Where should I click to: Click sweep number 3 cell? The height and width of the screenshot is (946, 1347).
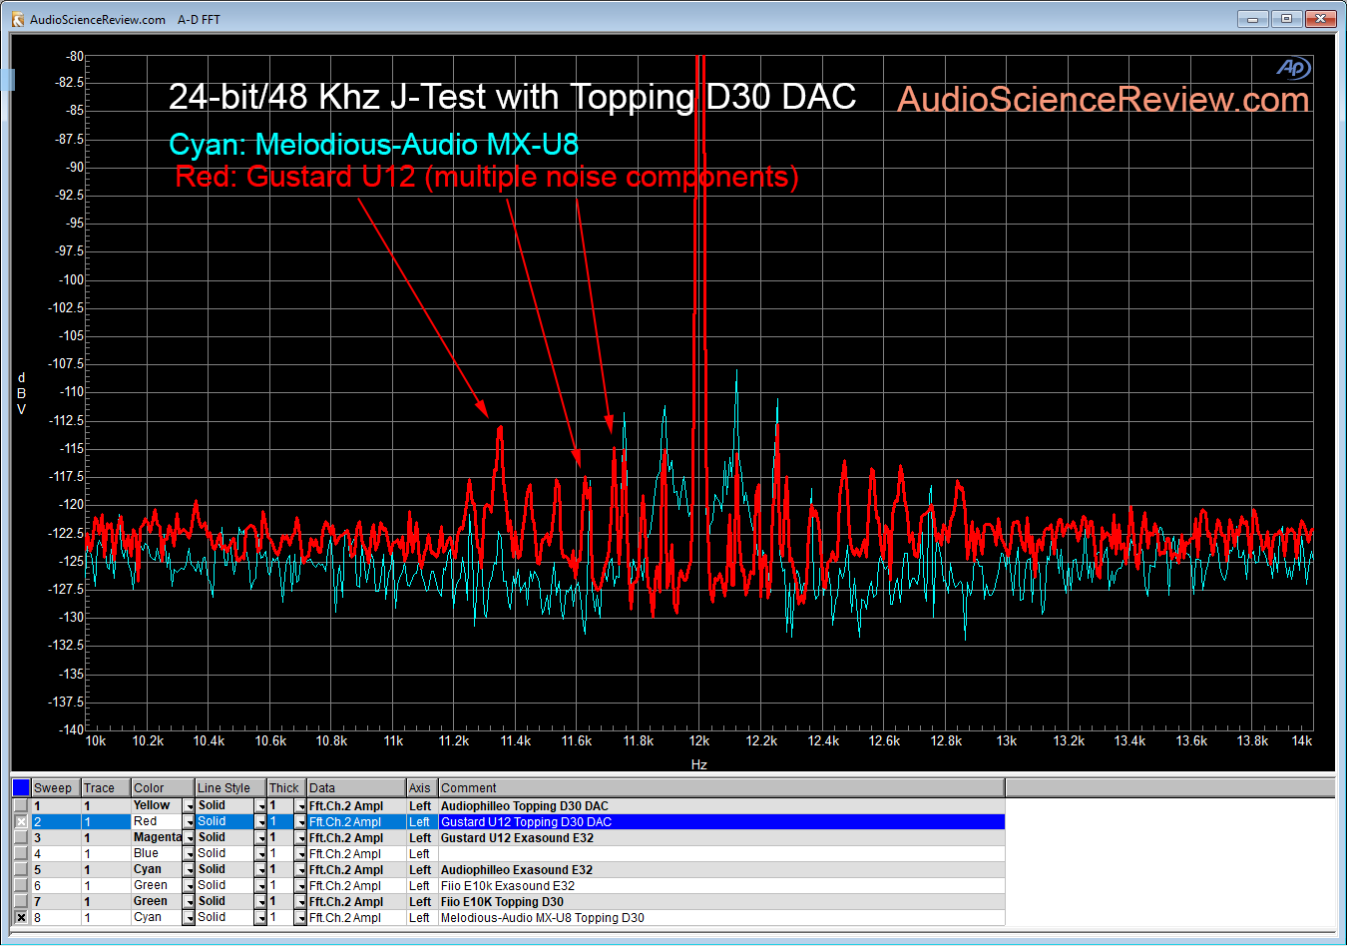click(56, 838)
